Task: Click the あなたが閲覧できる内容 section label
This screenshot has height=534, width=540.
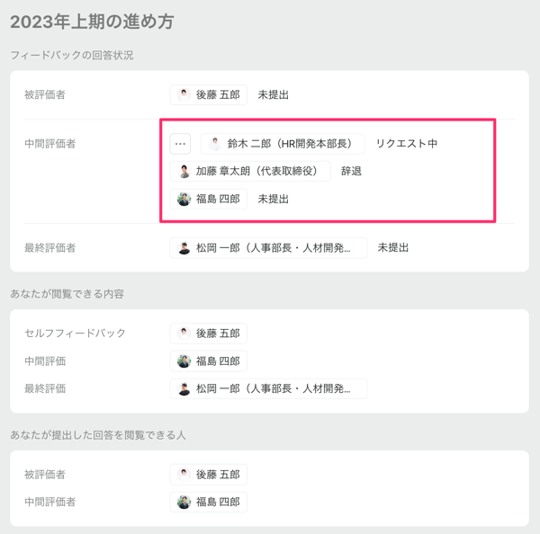Action: point(67,294)
